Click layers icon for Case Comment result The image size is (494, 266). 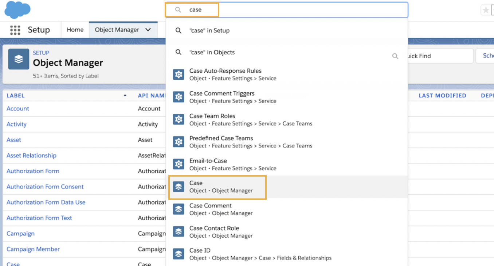point(179,209)
